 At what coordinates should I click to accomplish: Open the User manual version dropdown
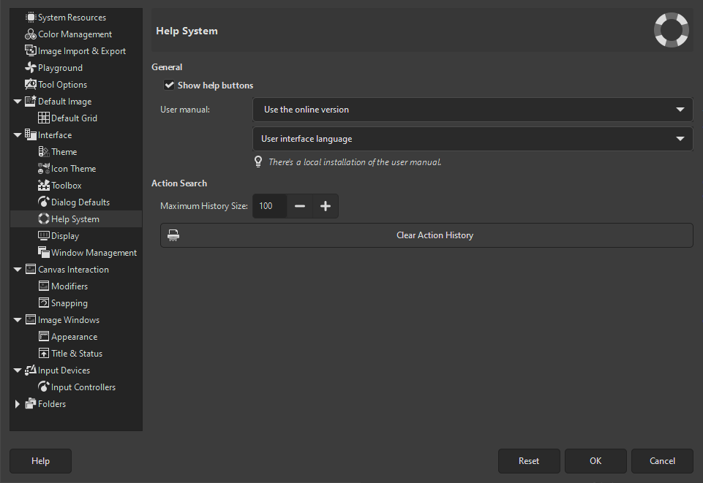pyautogui.click(x=473, y=110)
